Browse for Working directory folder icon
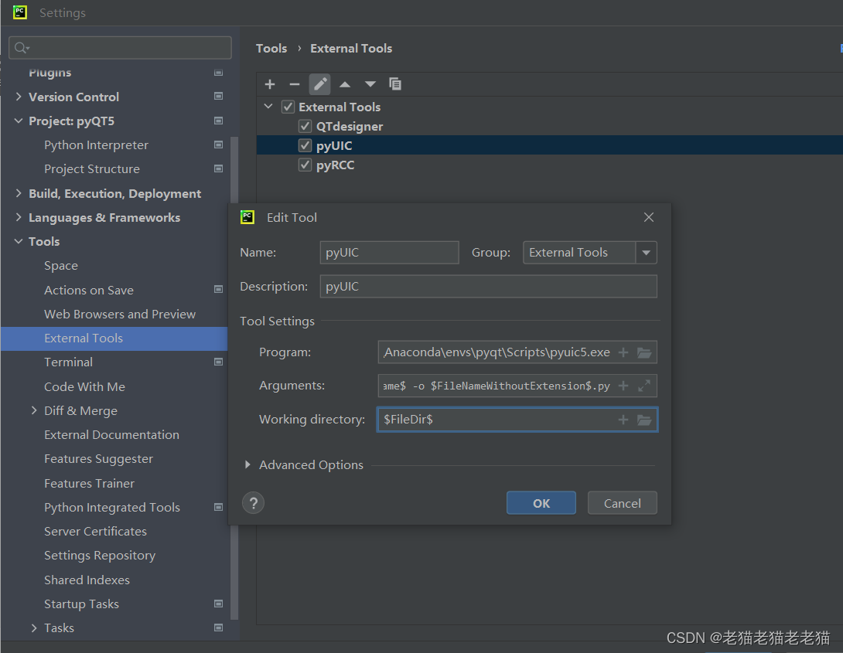 pos(644,420)
